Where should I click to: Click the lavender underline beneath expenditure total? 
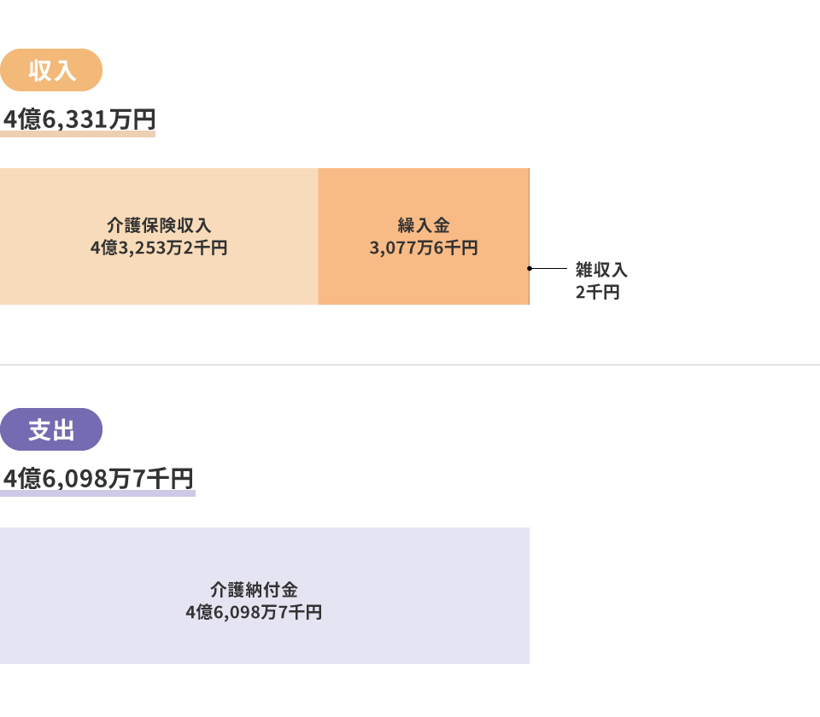point(97,494)
